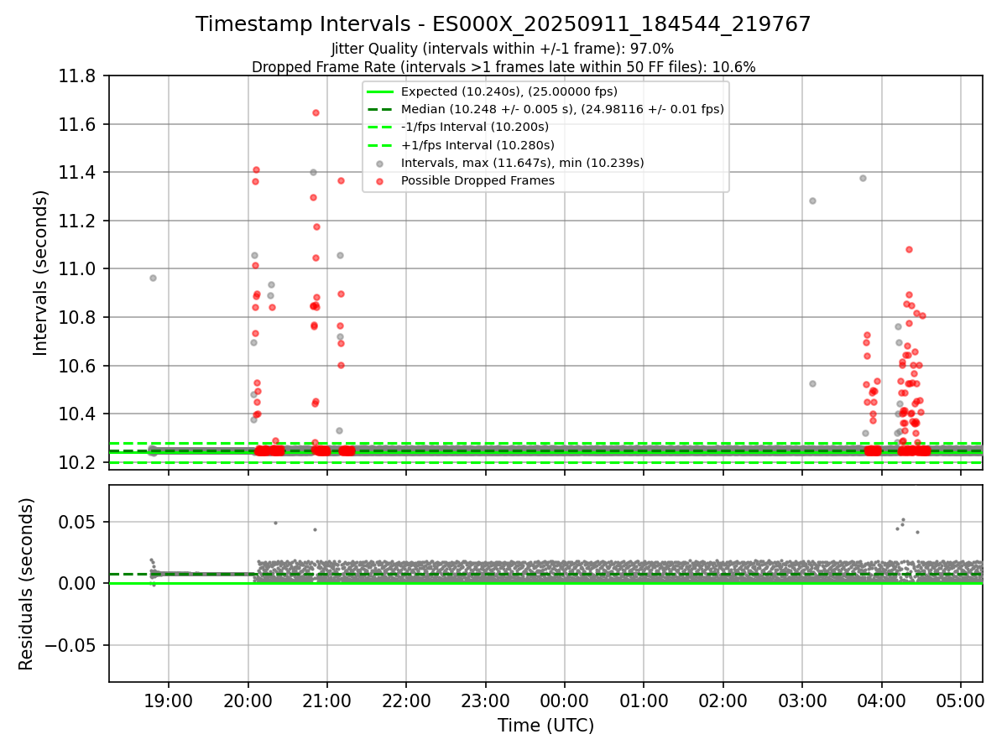Click x-axis tick label '23:00'
The height and width of the screenshot is (755, 1007).
(x=485, y=700)
